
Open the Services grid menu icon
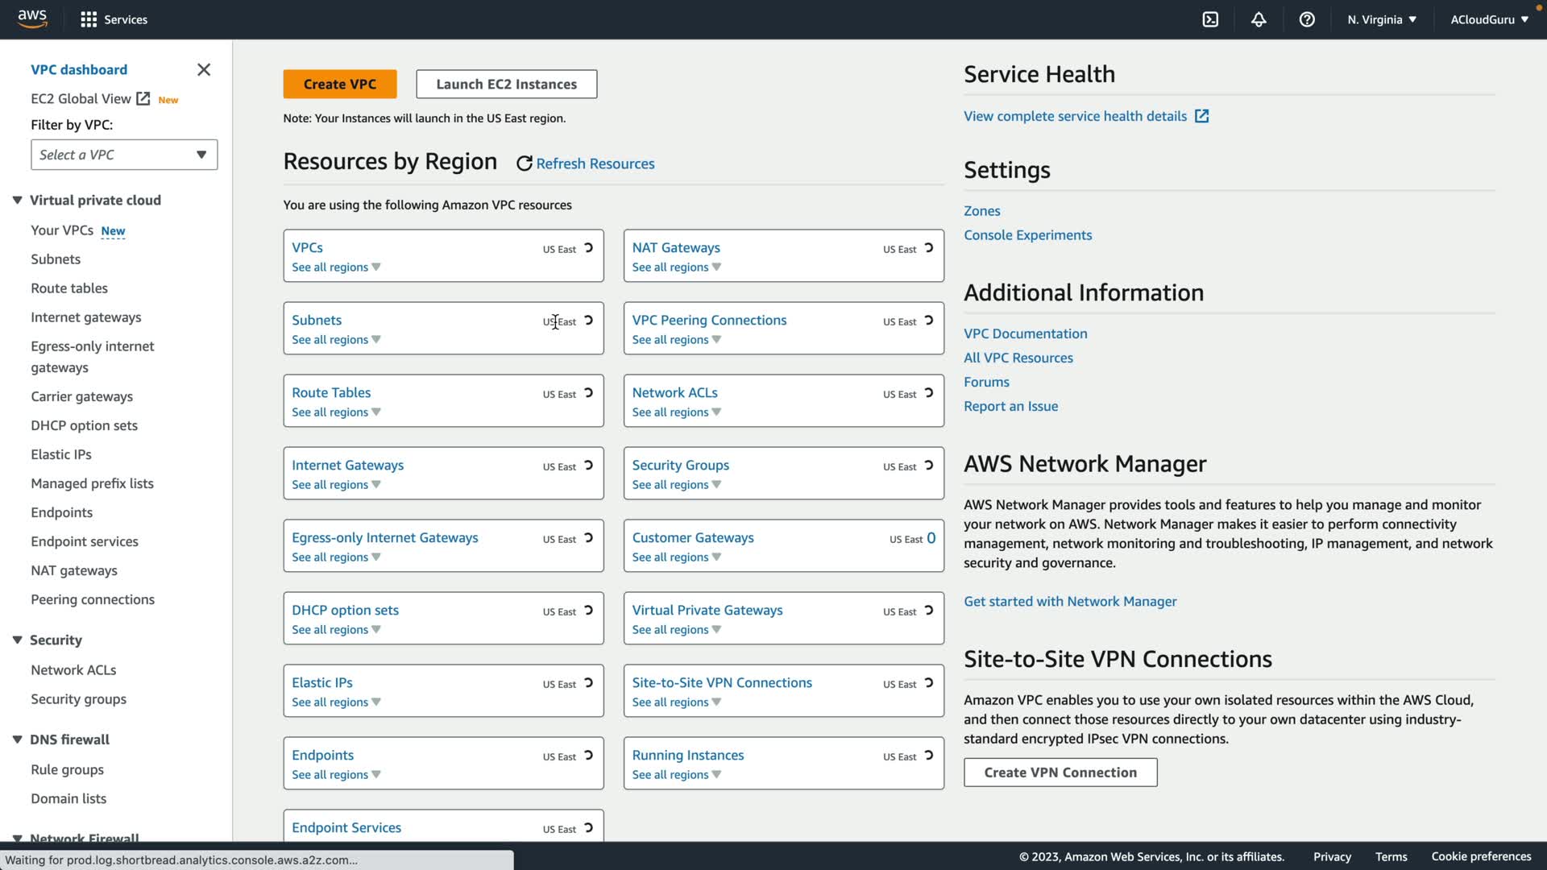click(x=89, y=19)
